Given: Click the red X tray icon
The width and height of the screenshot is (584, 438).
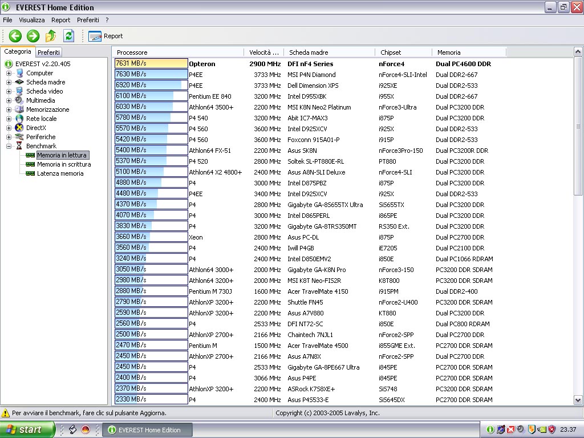Looking at the screenshot, I should point(511,430).
